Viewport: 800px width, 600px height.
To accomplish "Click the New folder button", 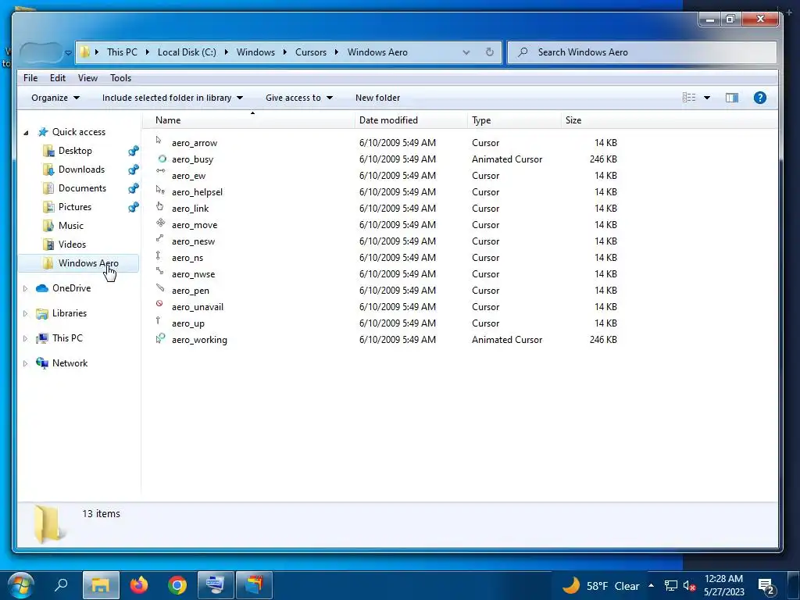I will (x=377, y=98).
